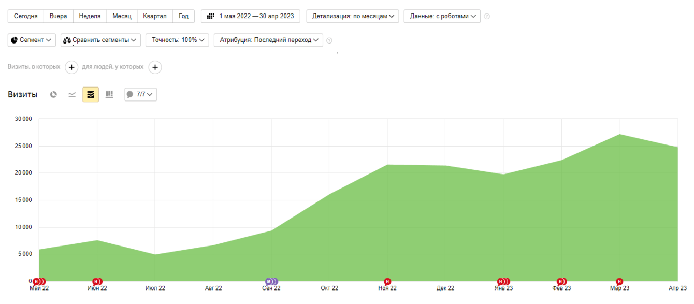Viewport: 694px width, 304px height.
Task: Click the Июл 22 axis label
Action: coord(155,288)
